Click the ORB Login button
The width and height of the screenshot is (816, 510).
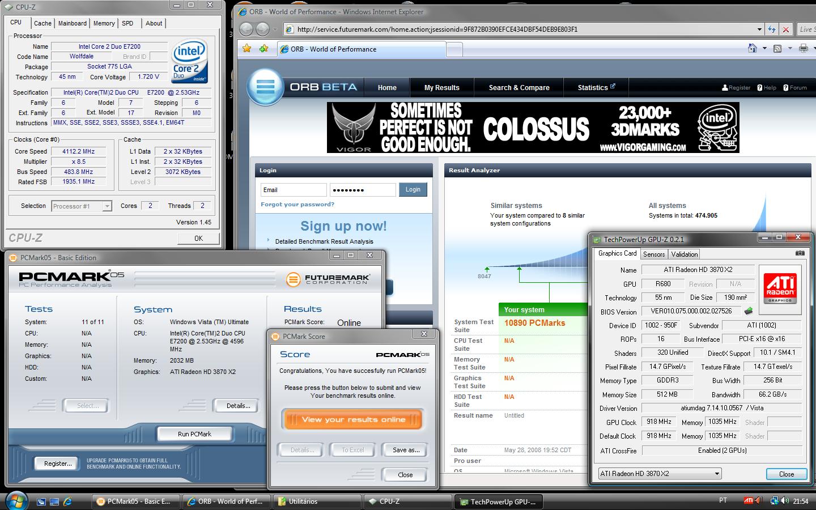[x=413, y=190]
